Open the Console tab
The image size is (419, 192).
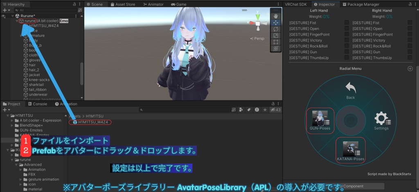click(38, 104)
